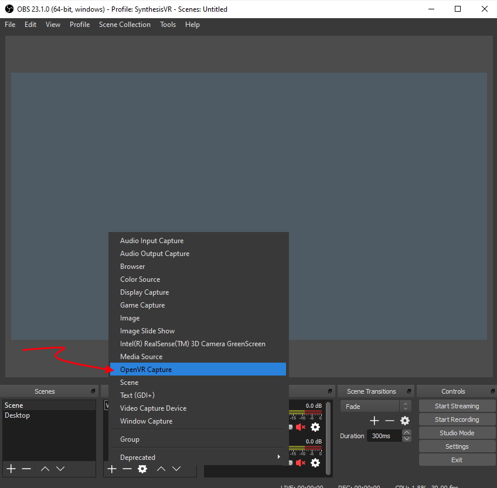
Task: Open transition properties via the Scene Transitions gear
Action: [x=405, y=421]
